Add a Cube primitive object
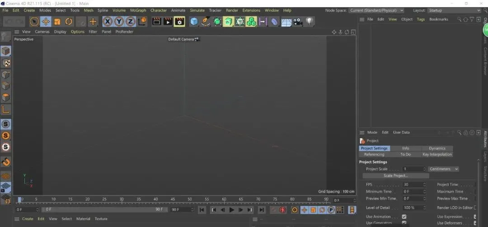 [194, 22]
